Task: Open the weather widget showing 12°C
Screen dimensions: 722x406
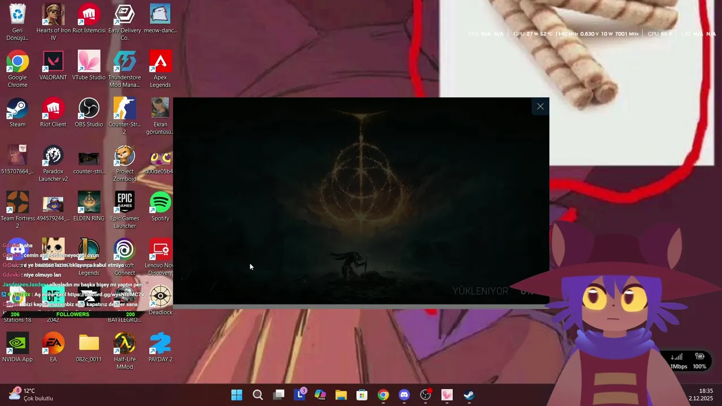Action: (x=30, y=394)
